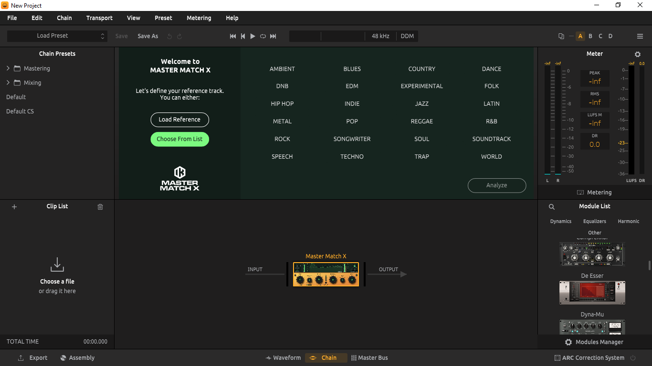Select the Default chain preset
The image size is (652, 366).
coord(16,97)
